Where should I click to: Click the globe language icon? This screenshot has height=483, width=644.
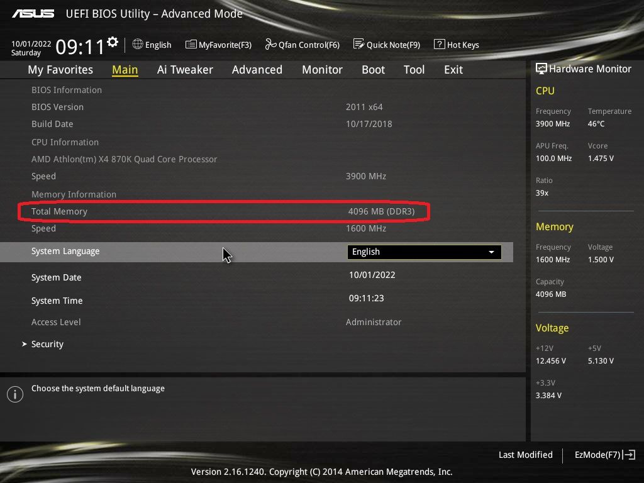click(138, 45)
